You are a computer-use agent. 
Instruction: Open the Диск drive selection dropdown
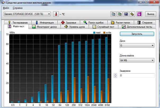pos(137,46)
